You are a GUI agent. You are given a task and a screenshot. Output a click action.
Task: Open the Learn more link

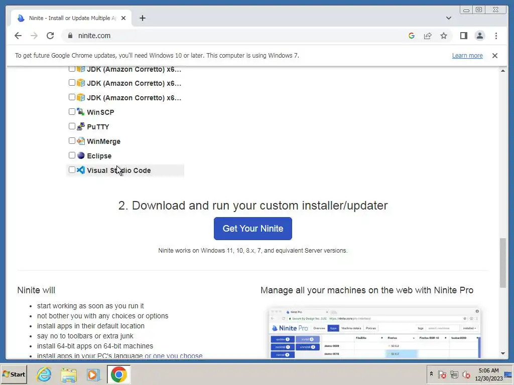point(467,55)
